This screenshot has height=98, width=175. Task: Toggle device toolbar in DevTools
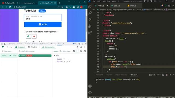(5, 44)
